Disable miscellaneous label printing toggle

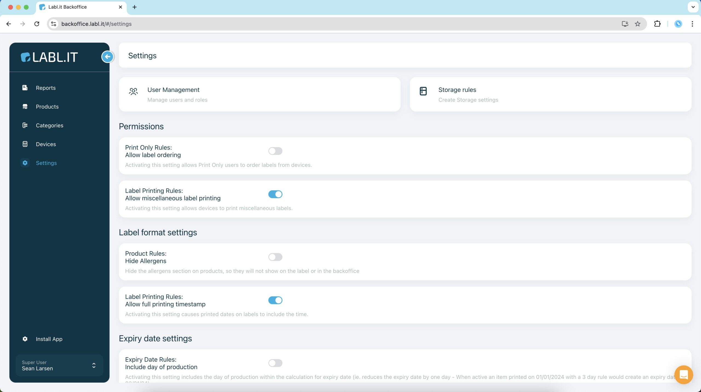point(275,194)
